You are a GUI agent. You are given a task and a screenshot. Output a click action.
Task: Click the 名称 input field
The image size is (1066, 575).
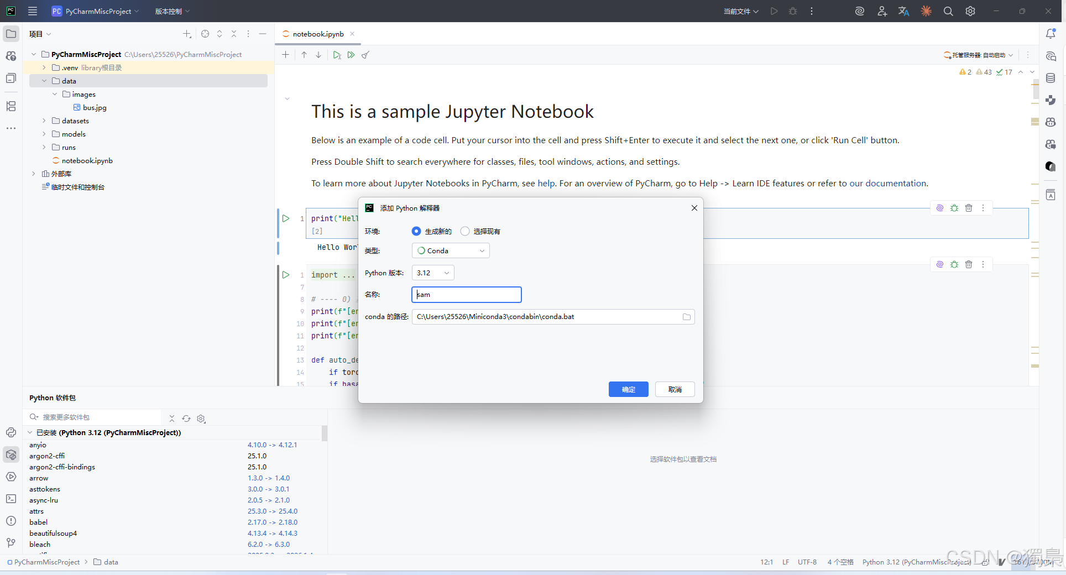[x=467, y=295]
